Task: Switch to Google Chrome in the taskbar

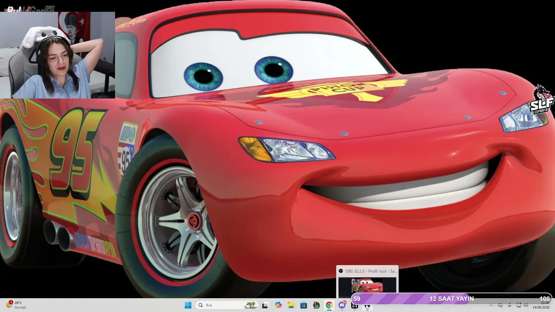Action: (x=329, y=305)
